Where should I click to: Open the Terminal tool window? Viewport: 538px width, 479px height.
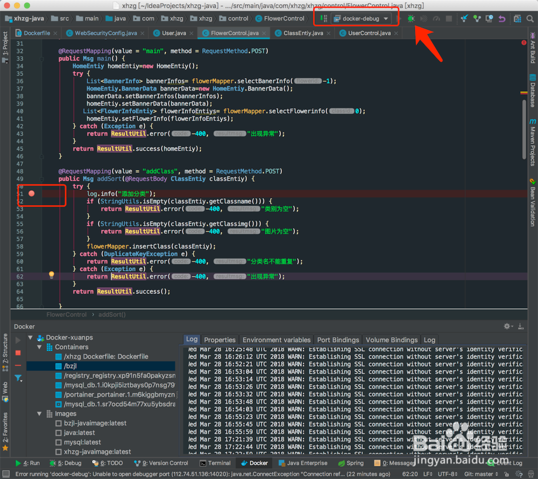click(215, 463)
